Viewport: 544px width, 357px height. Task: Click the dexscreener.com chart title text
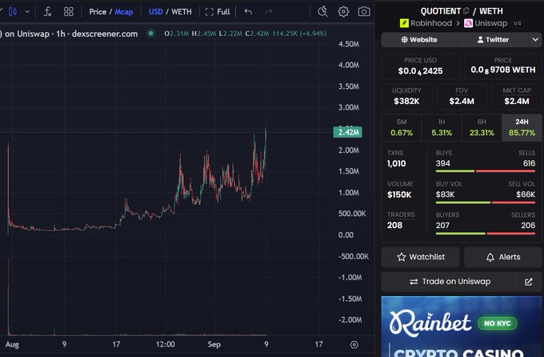click(x=105, y=34)
